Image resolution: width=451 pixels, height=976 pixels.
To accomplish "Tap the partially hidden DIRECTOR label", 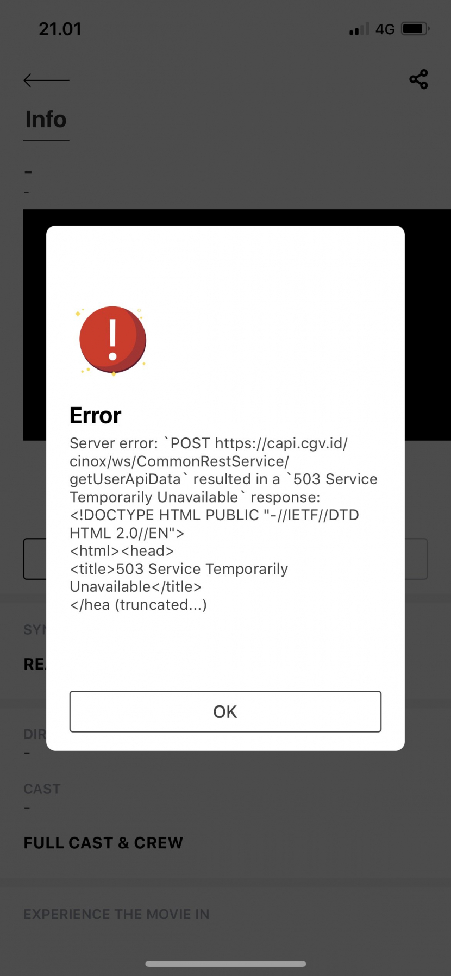I will (x=35, y=734).
